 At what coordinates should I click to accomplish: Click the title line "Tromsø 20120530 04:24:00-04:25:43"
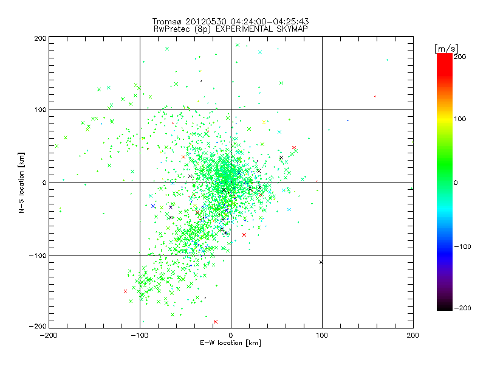pos(230,21)
